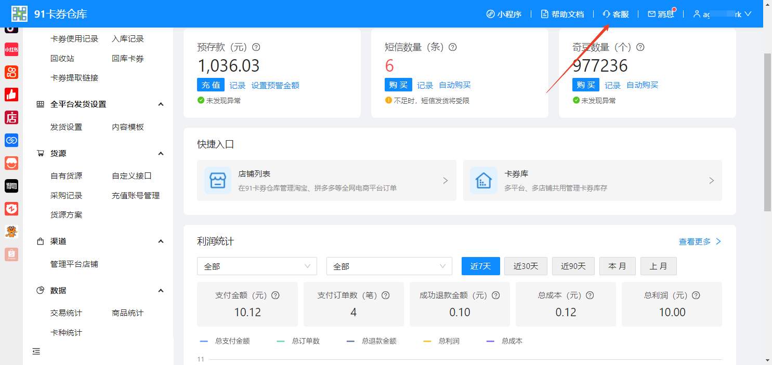
Task: Collapse the 货源 menu section
Action: click(x=161, y=154)
